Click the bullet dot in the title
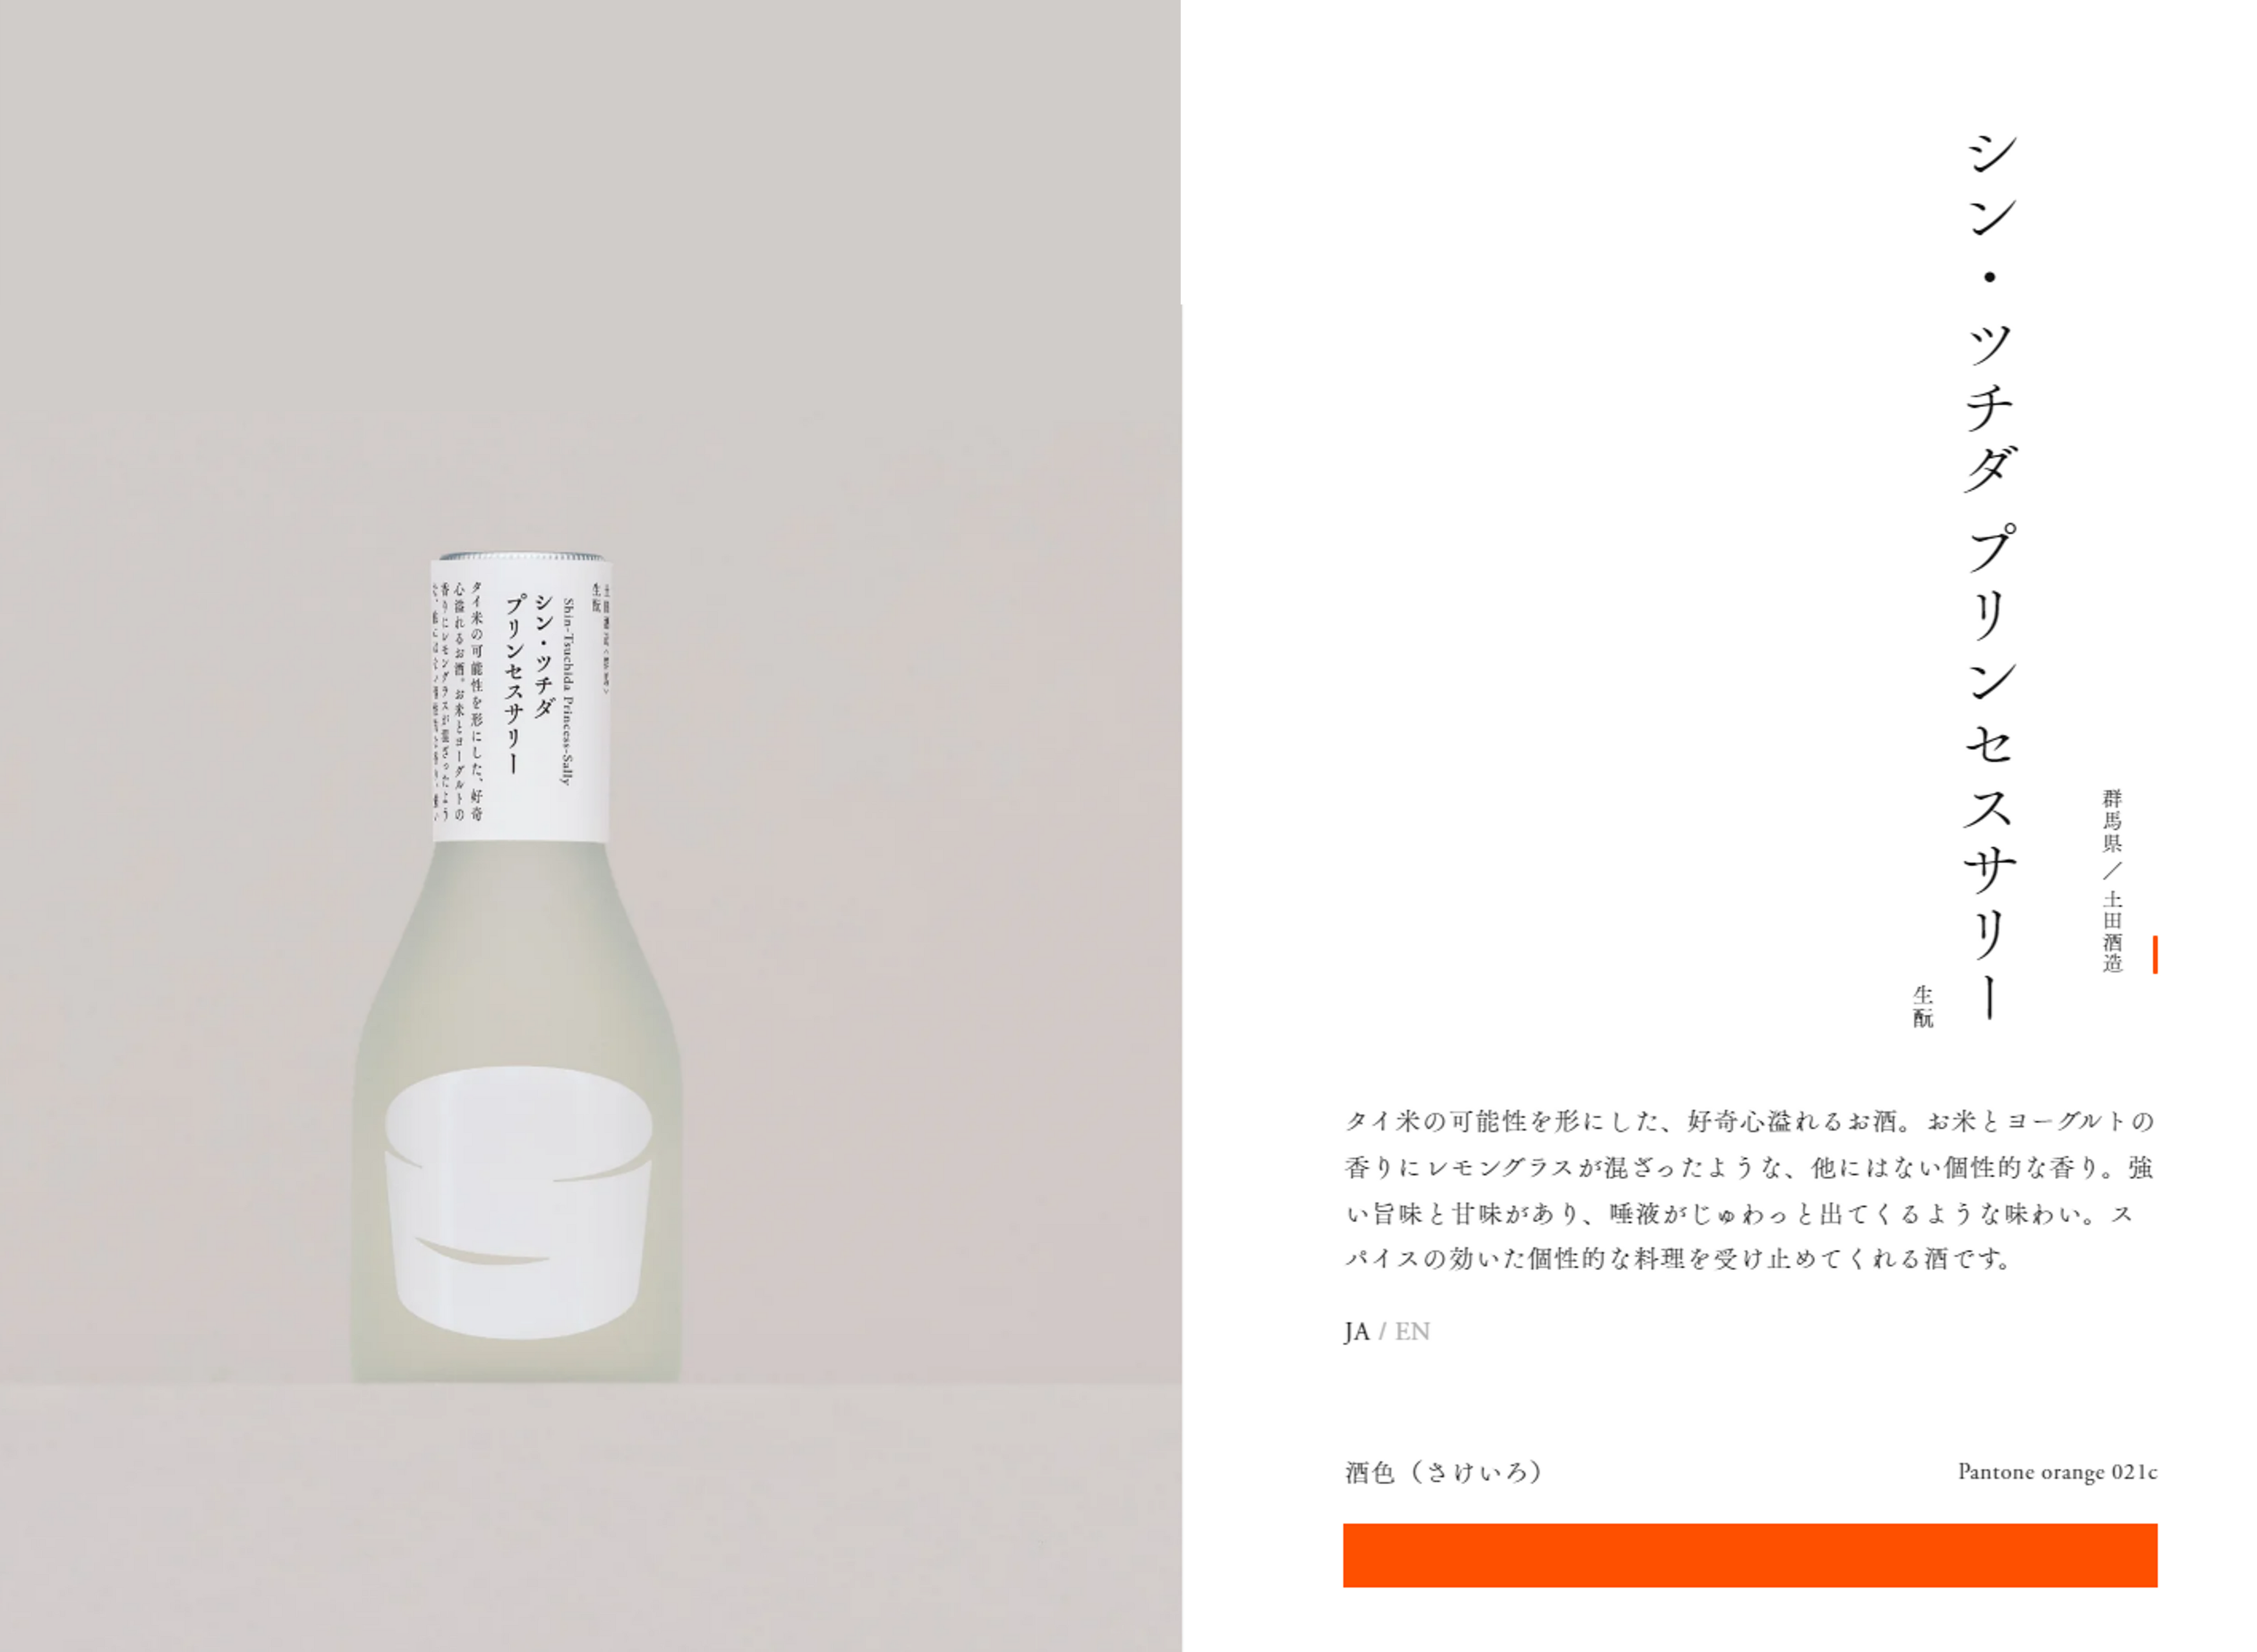2257x1652 pixels. [1989, 278]
